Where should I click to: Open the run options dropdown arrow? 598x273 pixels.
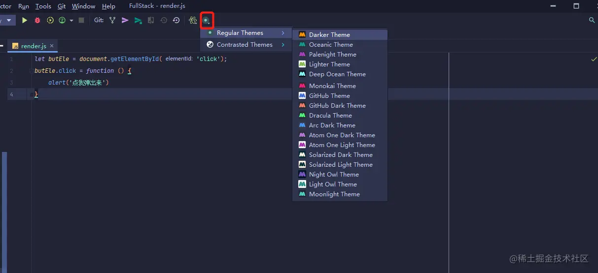pyautogui.click(x=71, y=21)
